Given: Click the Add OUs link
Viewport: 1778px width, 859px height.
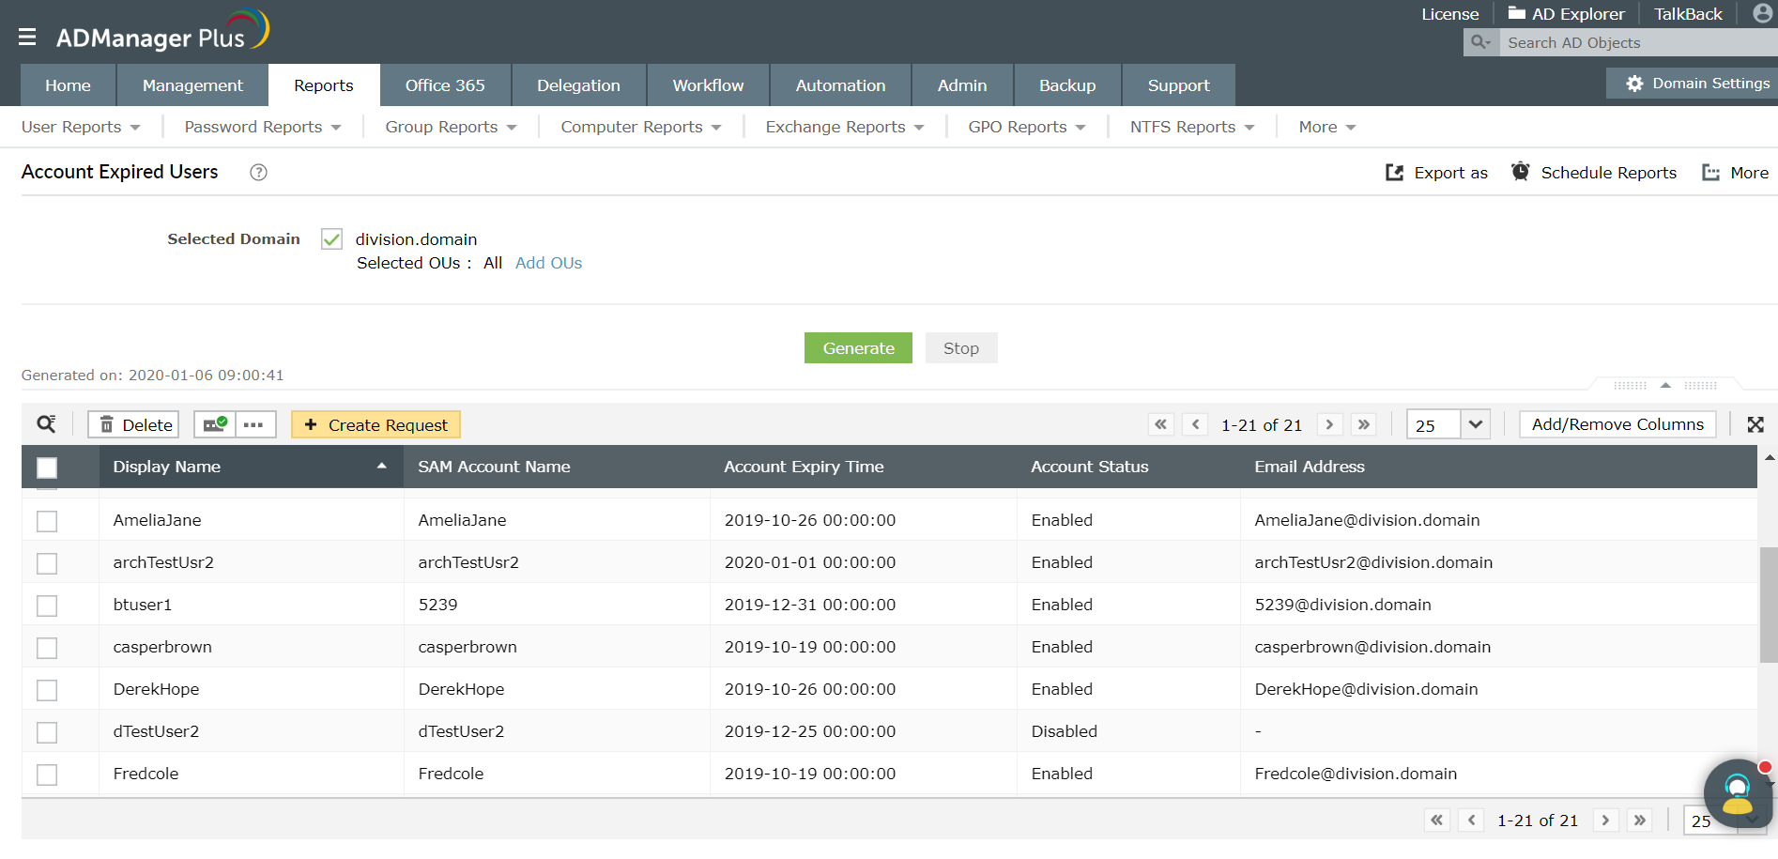Looking at the screenshot, I should coord(548,263).
